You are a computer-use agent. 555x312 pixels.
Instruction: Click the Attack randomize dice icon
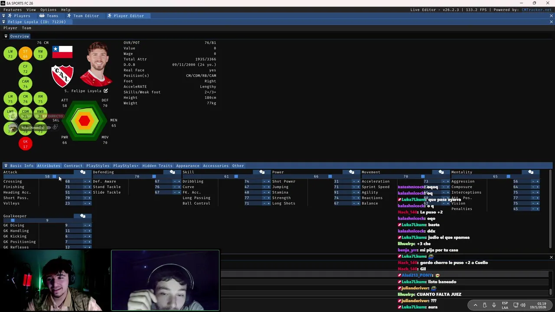[x=82, y=172]
